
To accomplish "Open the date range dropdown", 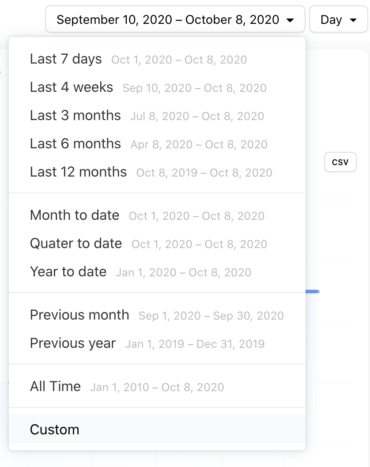I will (175, 19).
